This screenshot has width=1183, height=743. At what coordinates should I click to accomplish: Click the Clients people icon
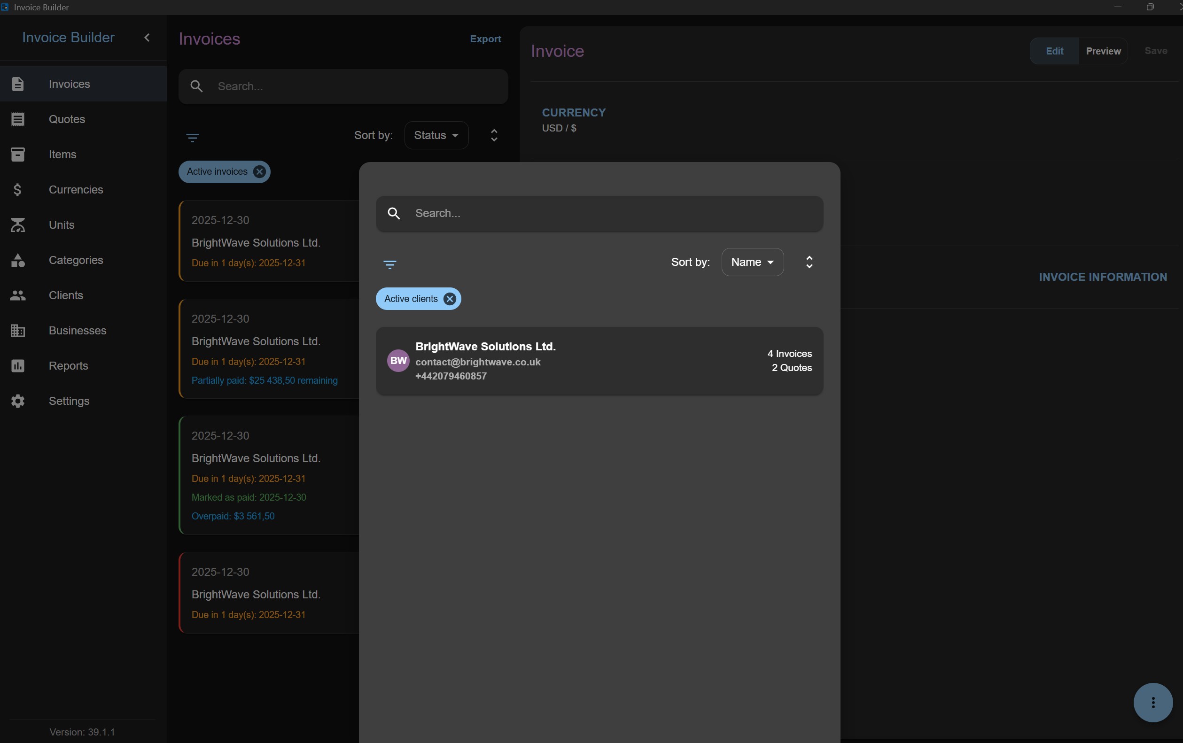point(18,295)
